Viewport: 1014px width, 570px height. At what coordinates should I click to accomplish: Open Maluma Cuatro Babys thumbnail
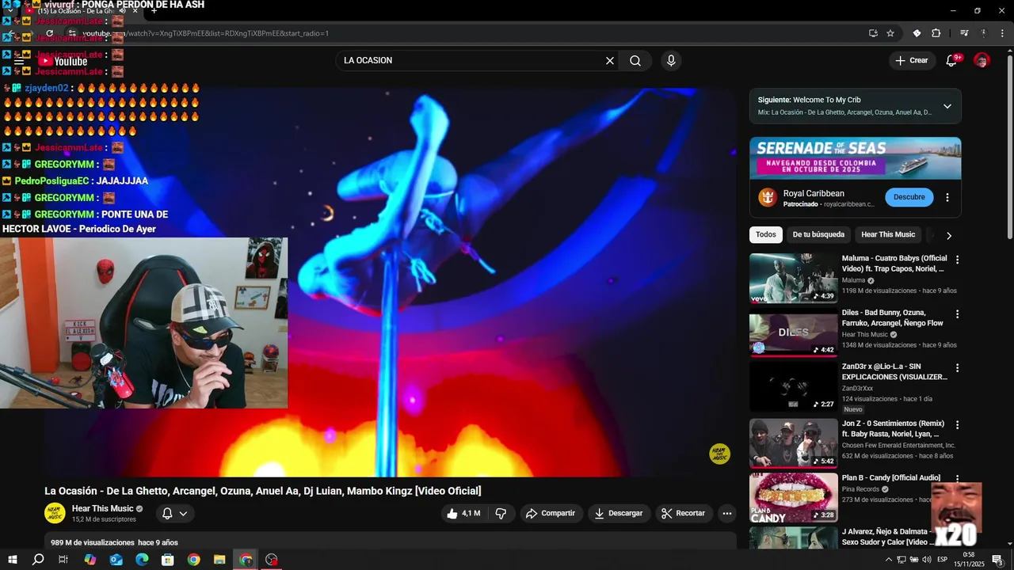click(793, 279)
